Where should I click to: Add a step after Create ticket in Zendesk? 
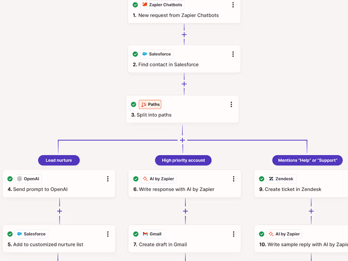tap(311, 211)
